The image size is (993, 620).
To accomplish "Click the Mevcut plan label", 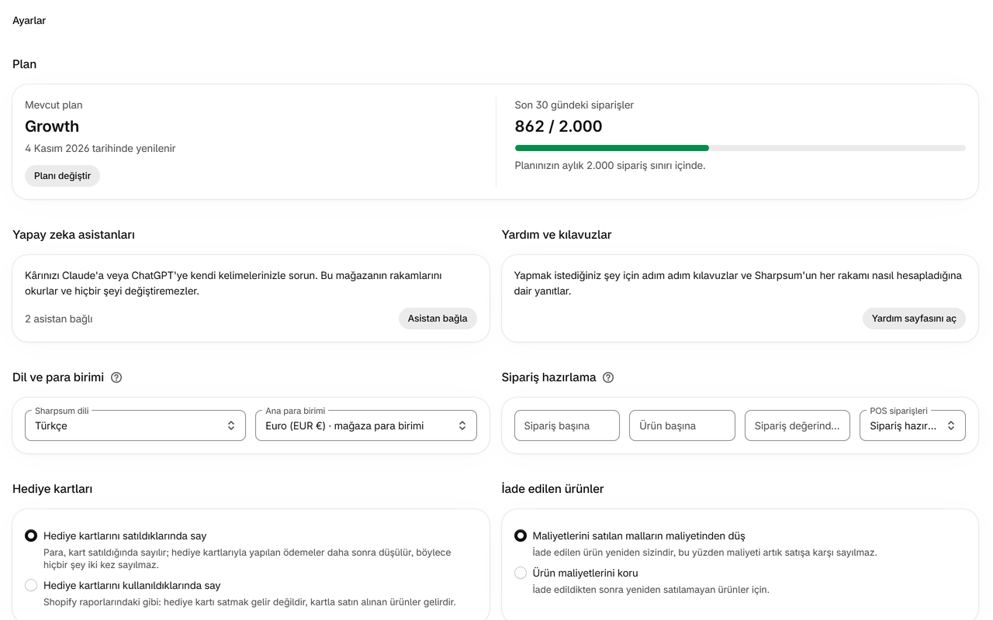I will click(54, 105).
